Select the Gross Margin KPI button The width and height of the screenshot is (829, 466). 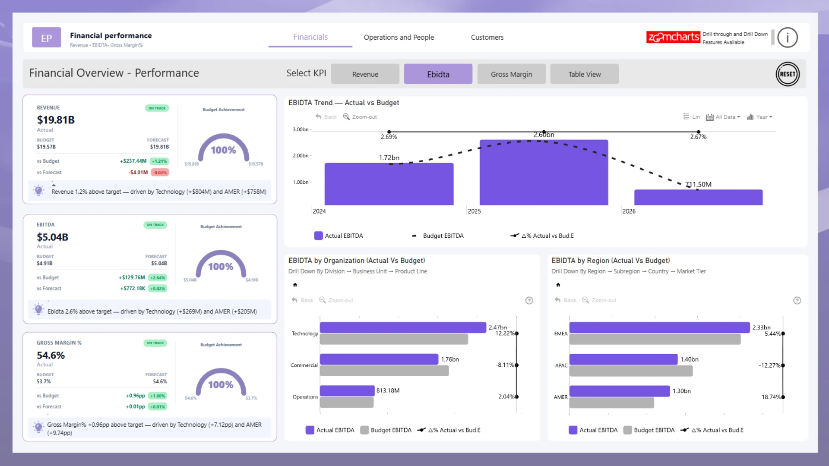point(511,74)
